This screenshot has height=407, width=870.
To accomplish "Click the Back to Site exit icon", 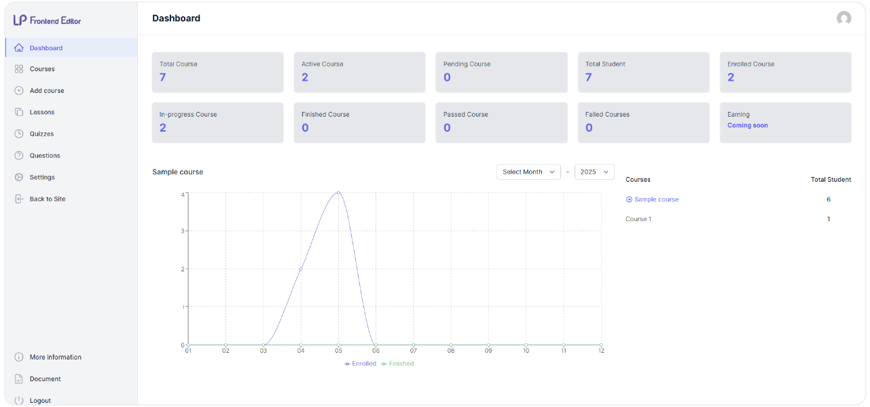I will pyautogui.click(x=18, y=199).
